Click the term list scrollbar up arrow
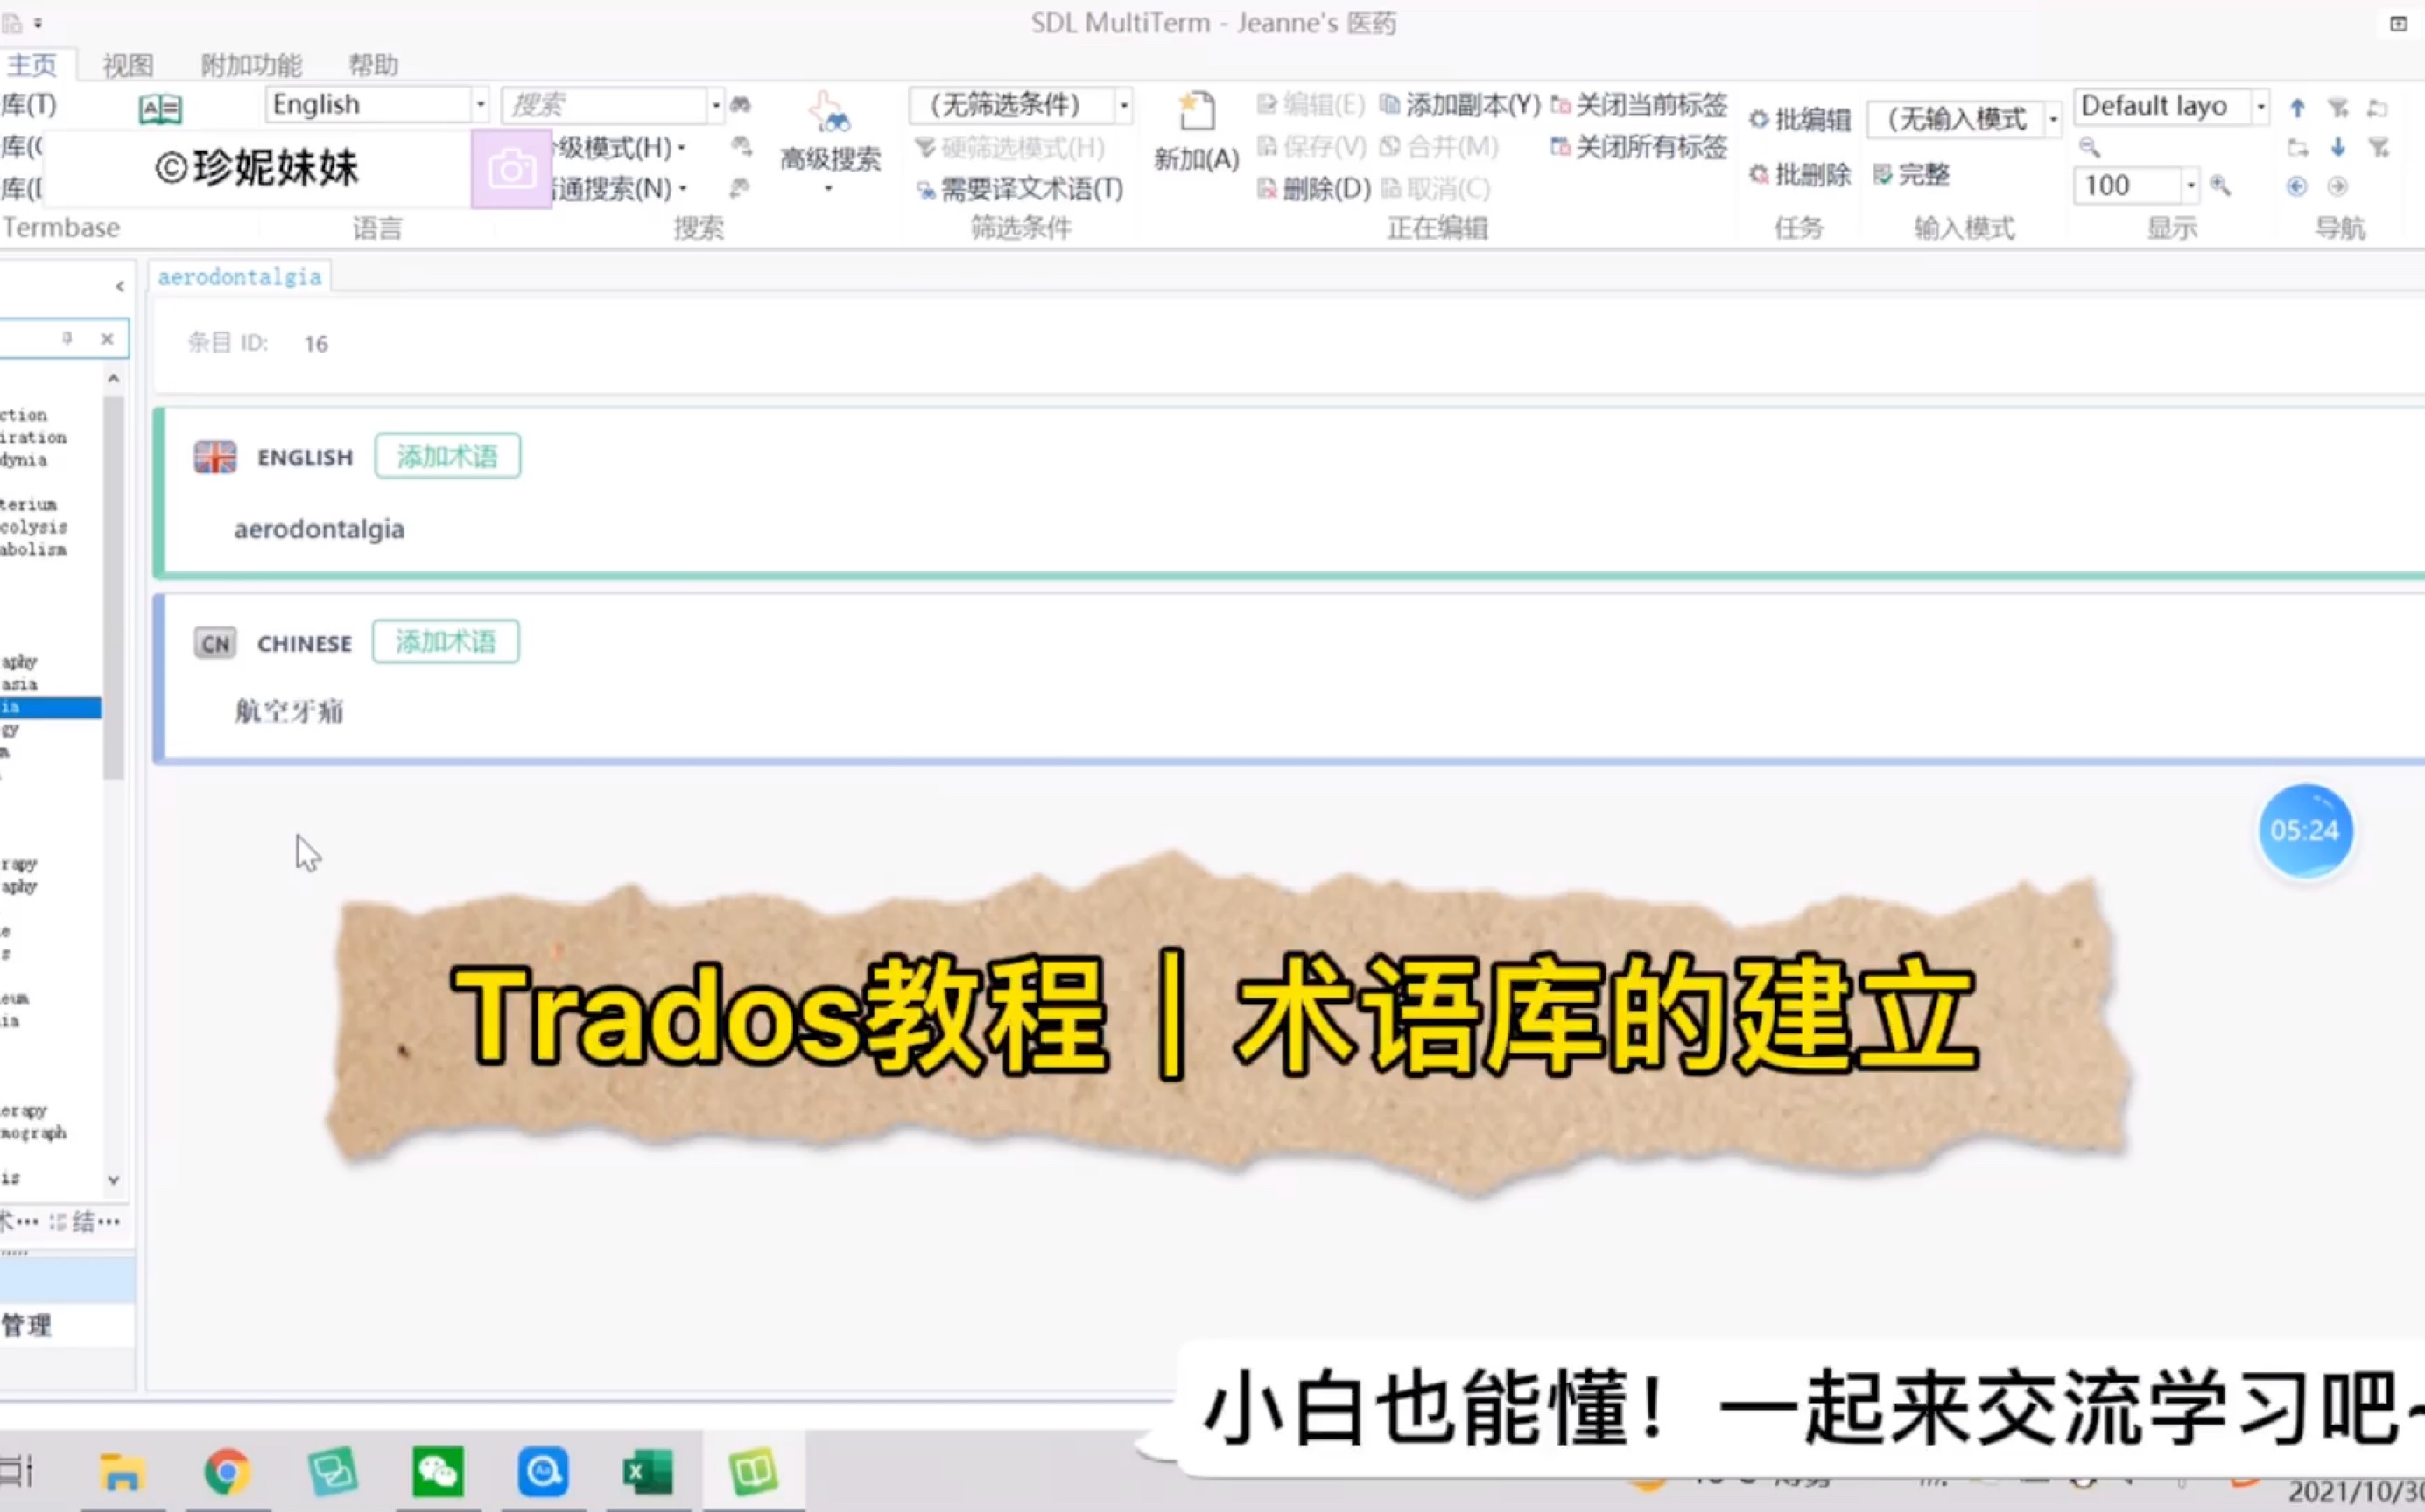 coord(113,379)
